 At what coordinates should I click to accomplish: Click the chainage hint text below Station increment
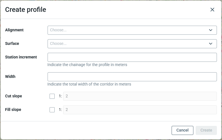87,65
